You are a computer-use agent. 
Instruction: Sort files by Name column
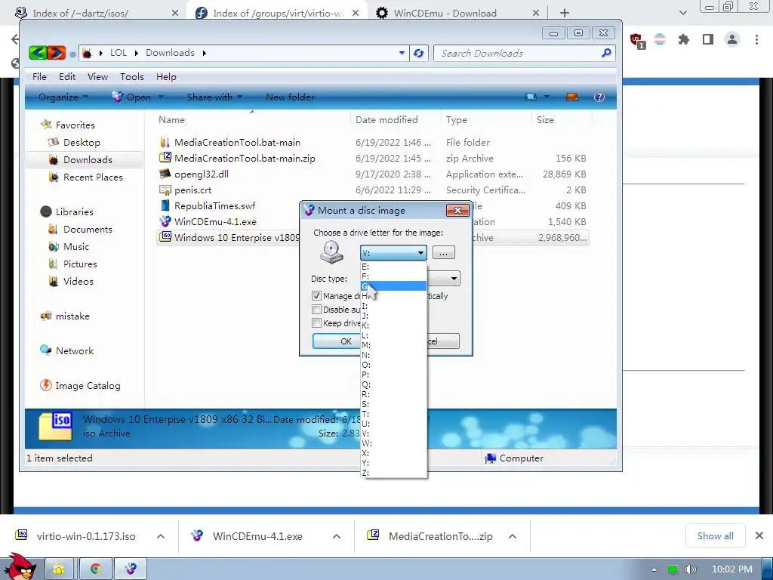click(x=171, y=120)
